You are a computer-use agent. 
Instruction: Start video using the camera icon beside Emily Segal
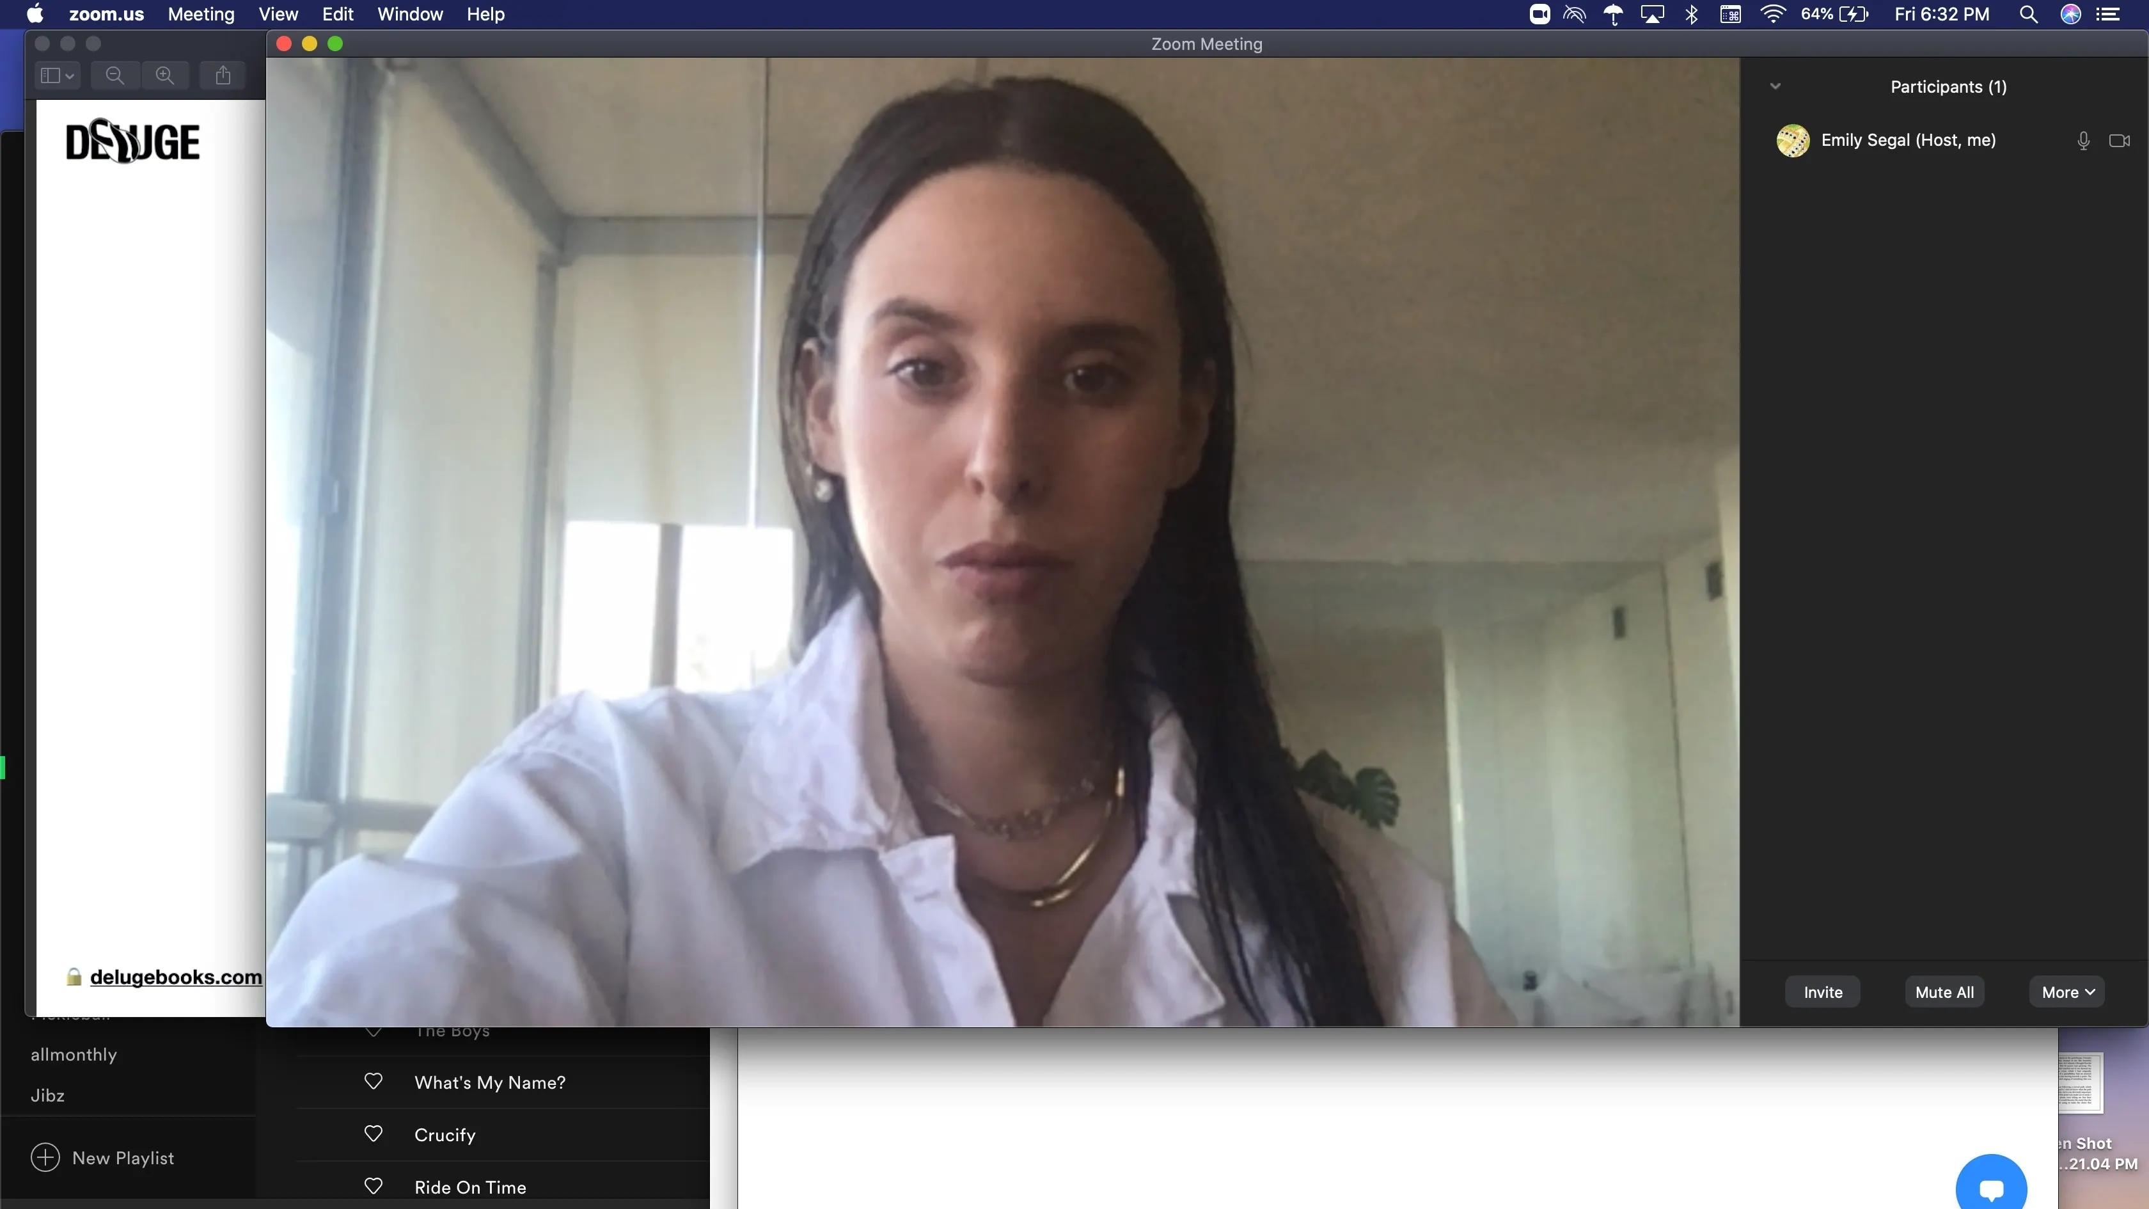click(x=2119, y=140)
